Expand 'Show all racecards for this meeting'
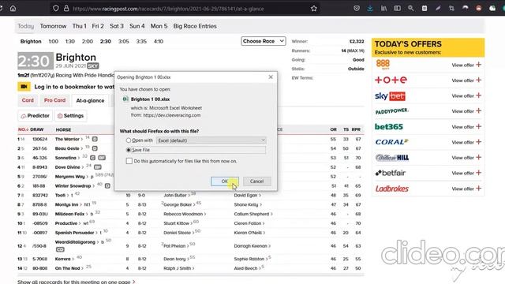This screenshot has width=505, height=284. (x=77, y=282)
